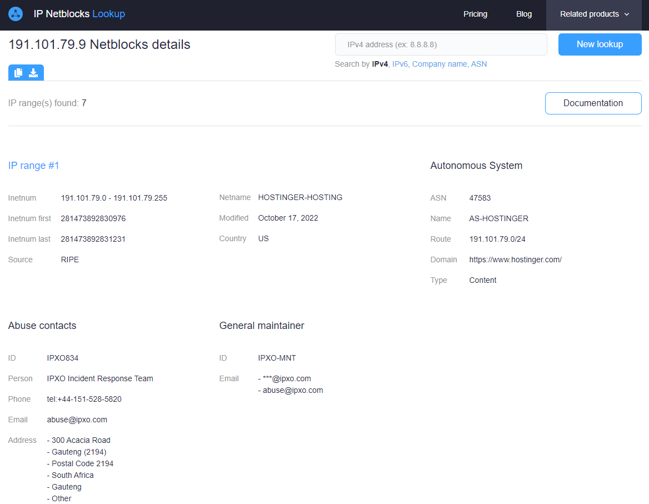Select the address line 300 Acacia Road
The image size is (649, 504).
point(81,440)
